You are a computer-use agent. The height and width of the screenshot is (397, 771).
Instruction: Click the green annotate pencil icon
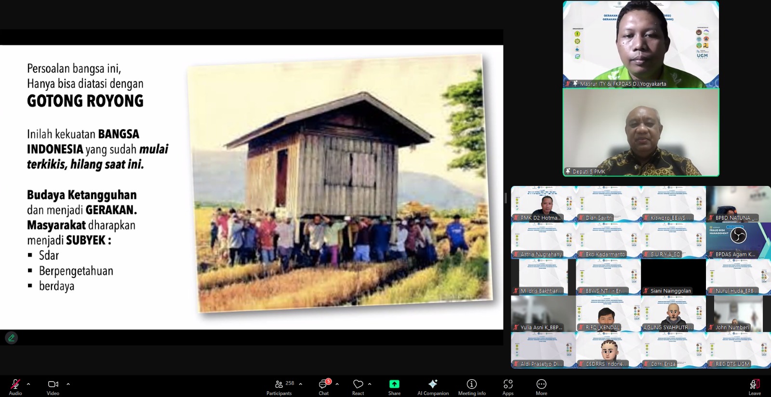(x=12, y=338)
